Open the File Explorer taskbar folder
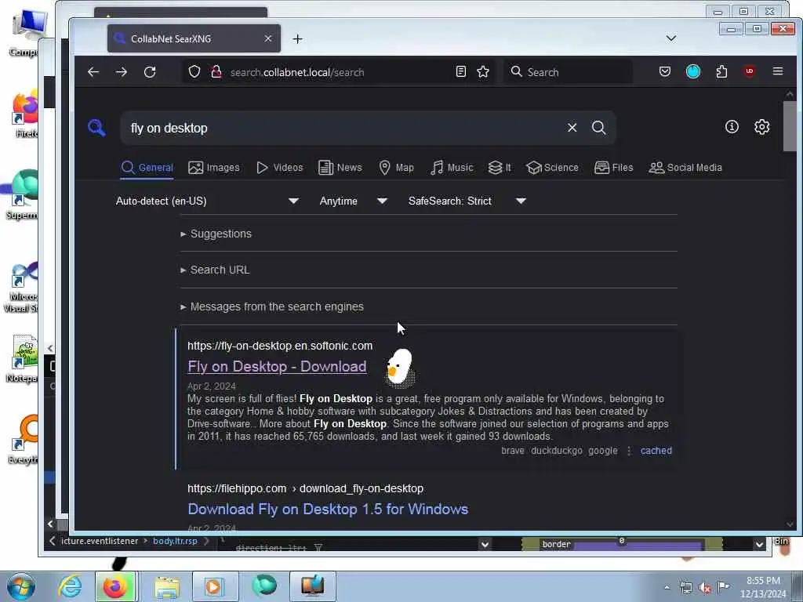 click(167, 586)
